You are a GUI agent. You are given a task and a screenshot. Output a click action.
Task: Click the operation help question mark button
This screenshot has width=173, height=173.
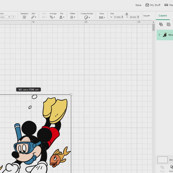pos(13,17)
